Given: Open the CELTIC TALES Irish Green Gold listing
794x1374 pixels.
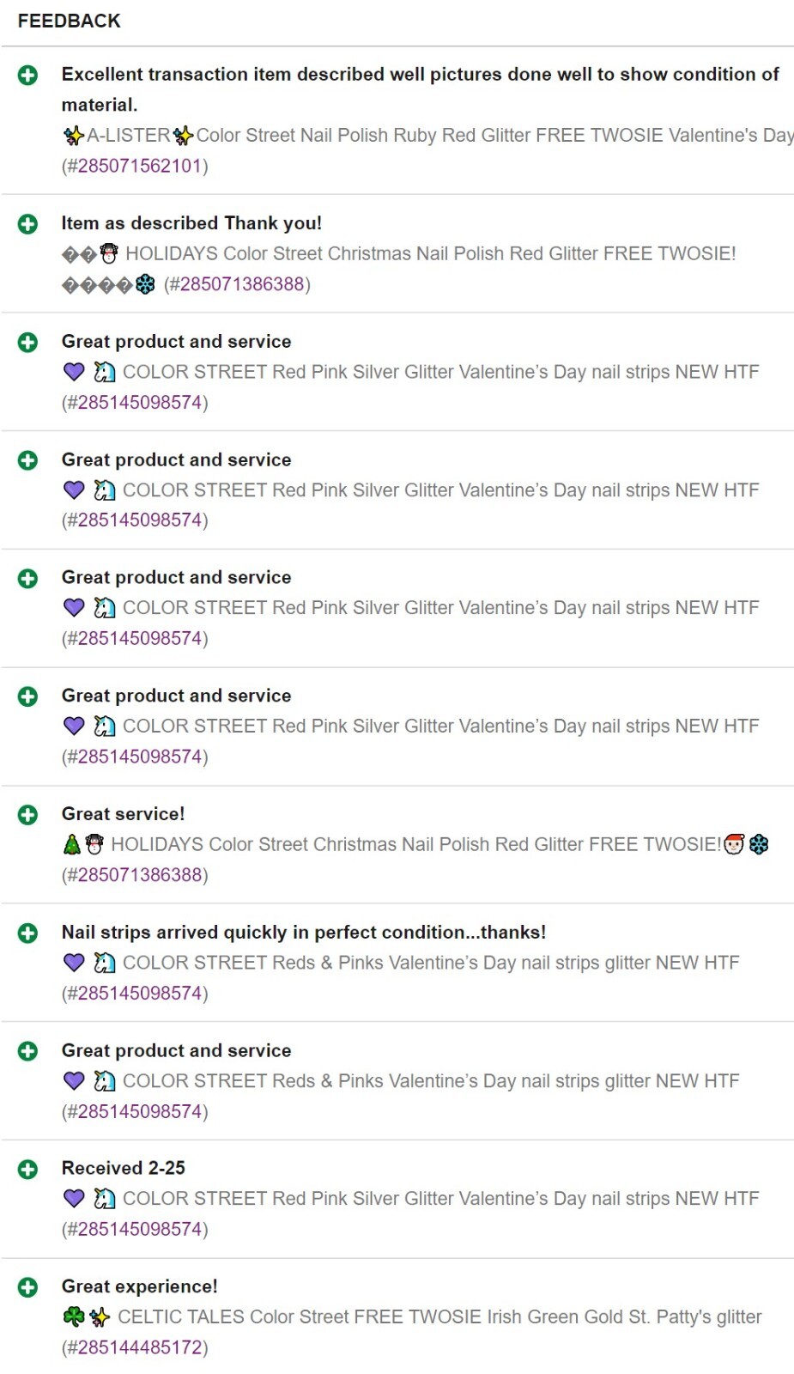Looking at the screenshot, I should 439,1317.
